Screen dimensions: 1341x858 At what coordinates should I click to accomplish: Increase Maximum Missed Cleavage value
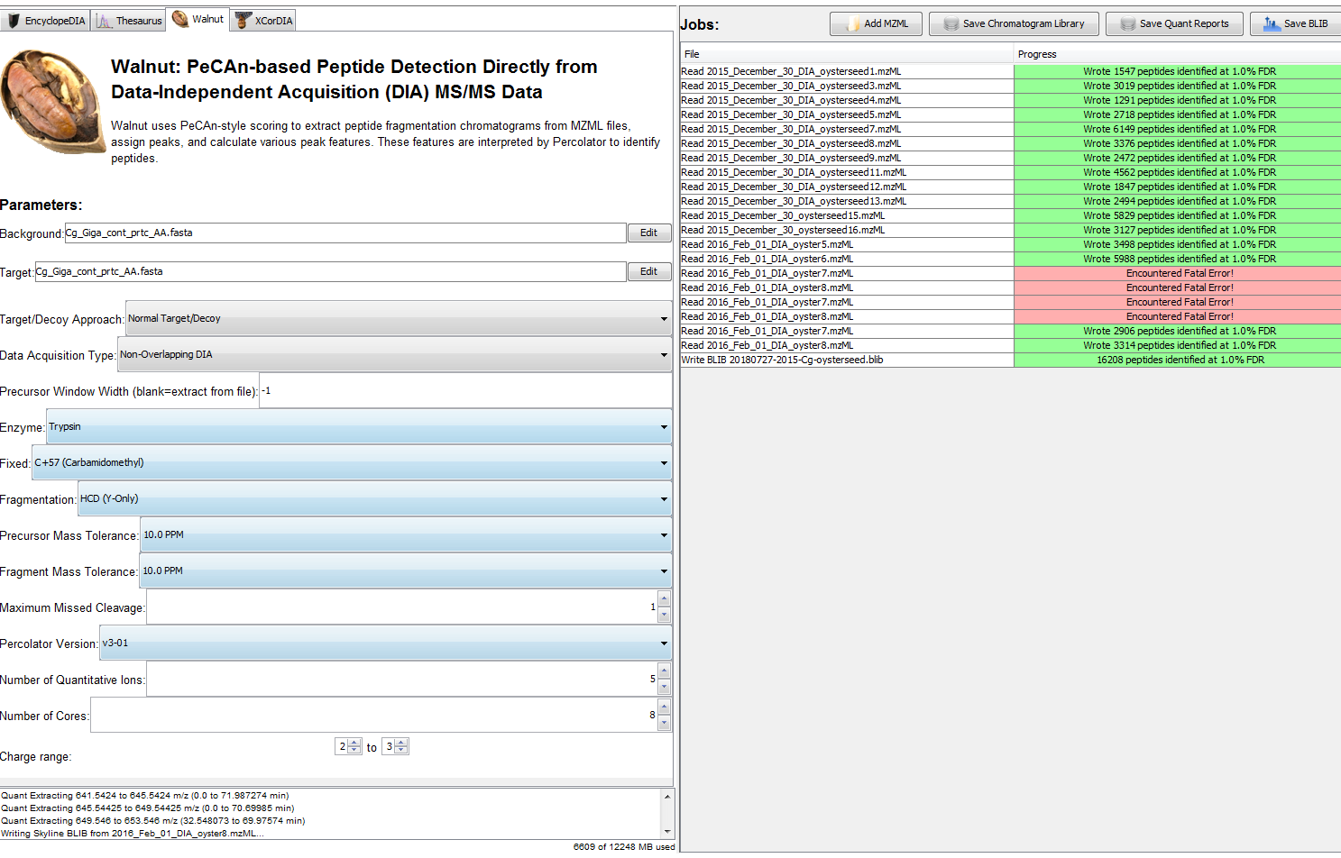click(665, 599)
